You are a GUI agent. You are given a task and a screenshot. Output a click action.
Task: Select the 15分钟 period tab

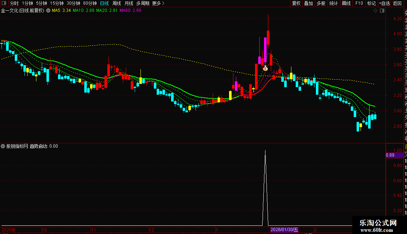coord(57,3)
